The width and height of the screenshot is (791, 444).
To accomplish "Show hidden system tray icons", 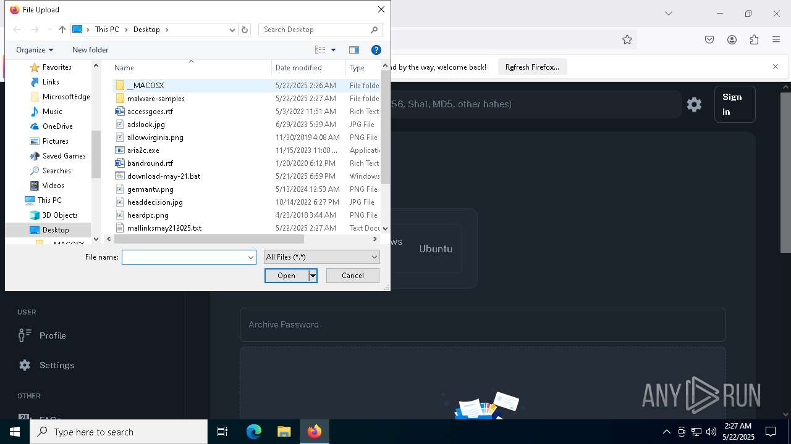I will click(x=666, y=432).
